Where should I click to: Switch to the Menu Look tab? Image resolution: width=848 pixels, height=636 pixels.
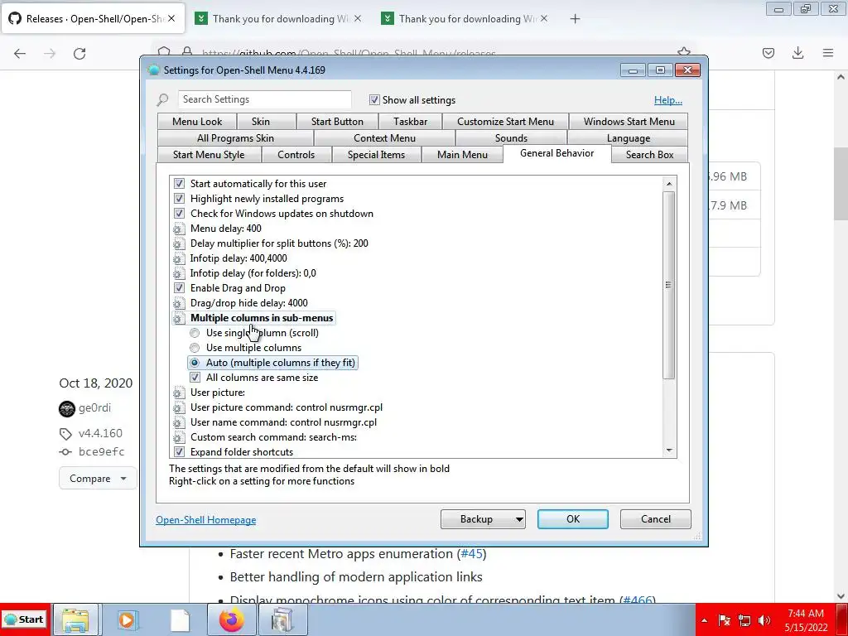pyautogui.click(x=197, y=122)
